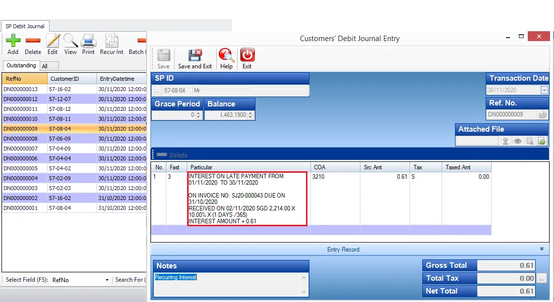
Task: Preview attached file using eye icon
Action: 517,141
